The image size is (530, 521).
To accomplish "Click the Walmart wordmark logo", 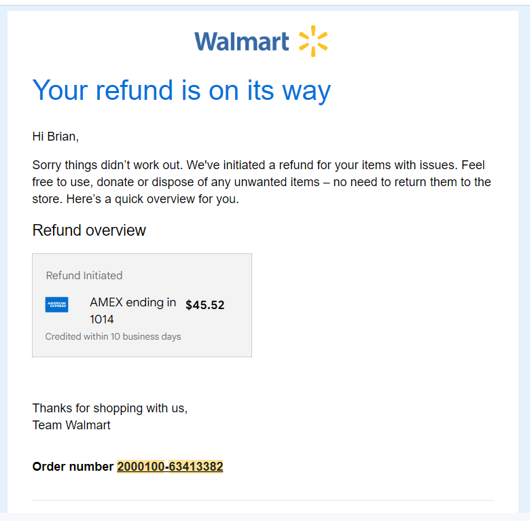I will [x=242, y=41].
